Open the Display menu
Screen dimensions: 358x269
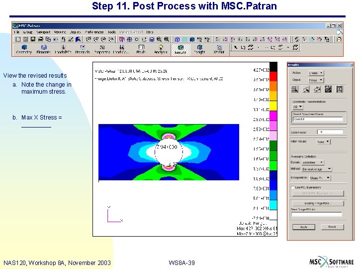pyautogui.click(x=76, y=32)
